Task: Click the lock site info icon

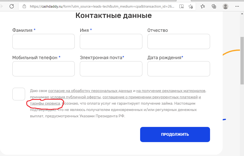Action: 24,6
